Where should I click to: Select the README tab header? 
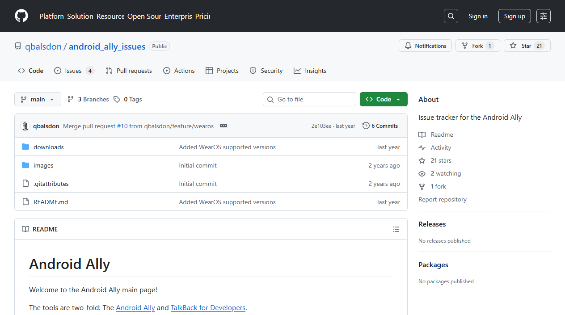pyautogui.click(x=40, y=229)
